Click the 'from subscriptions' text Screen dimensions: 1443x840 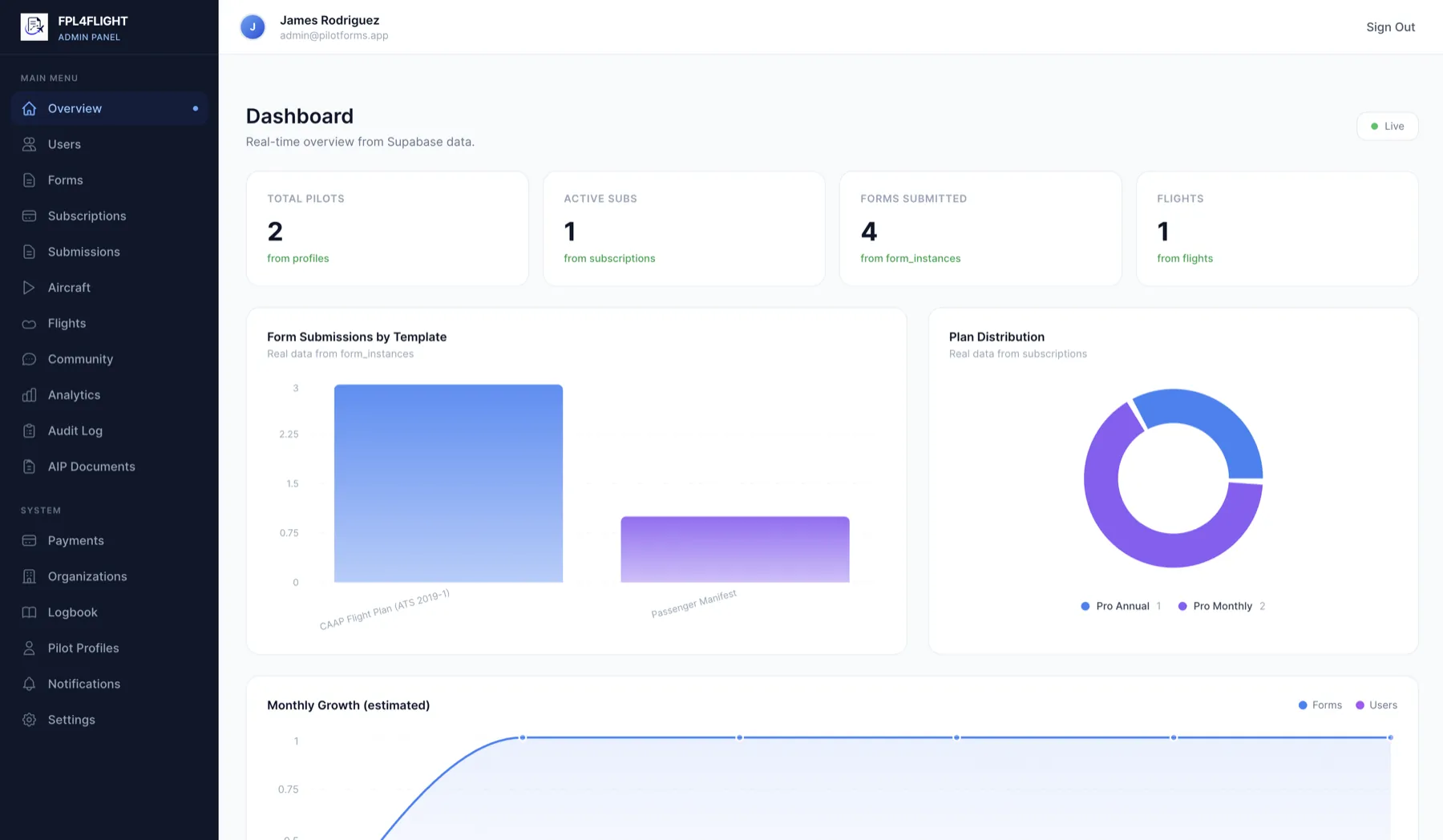click(x=609, y=258)
